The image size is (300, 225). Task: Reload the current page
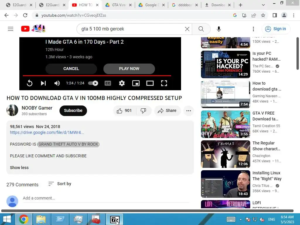point(25,15)
